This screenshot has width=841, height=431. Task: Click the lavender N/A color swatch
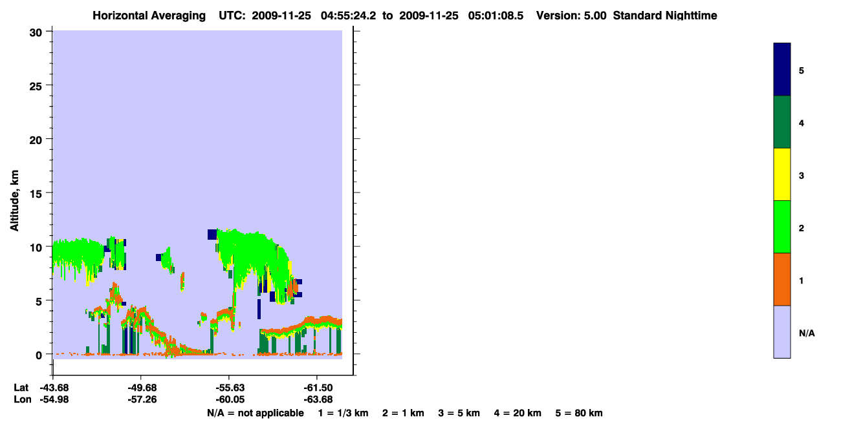[x=782, y=331]
